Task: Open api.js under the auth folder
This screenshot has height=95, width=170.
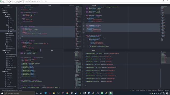Action: coord(11,19)
